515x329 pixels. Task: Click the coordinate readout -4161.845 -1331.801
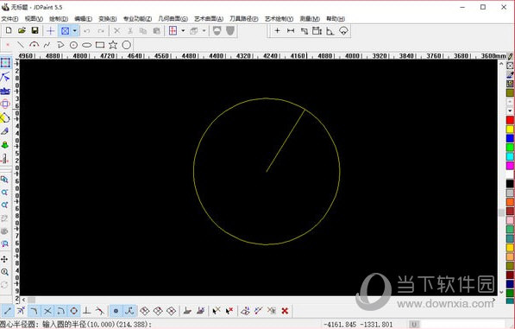point(358,325)
